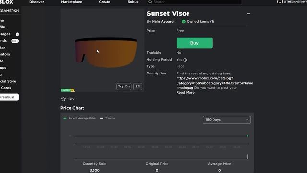The width and height of the screenshot is (307, 173).
Task: Open the roblox.com catalog link
Action: (x=214, y=83)
